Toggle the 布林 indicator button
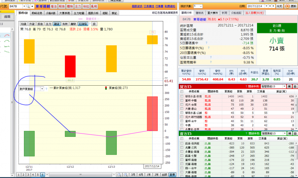Image resolution: width=298 pixels, height=178 pixels. click(65, 24)
